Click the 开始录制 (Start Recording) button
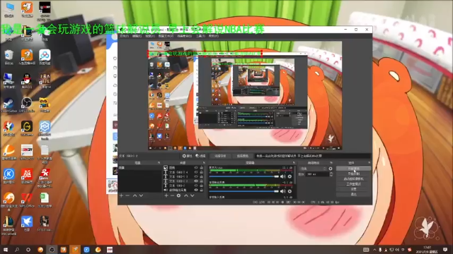Screen dimensions: 453x254 click(354, 174)
